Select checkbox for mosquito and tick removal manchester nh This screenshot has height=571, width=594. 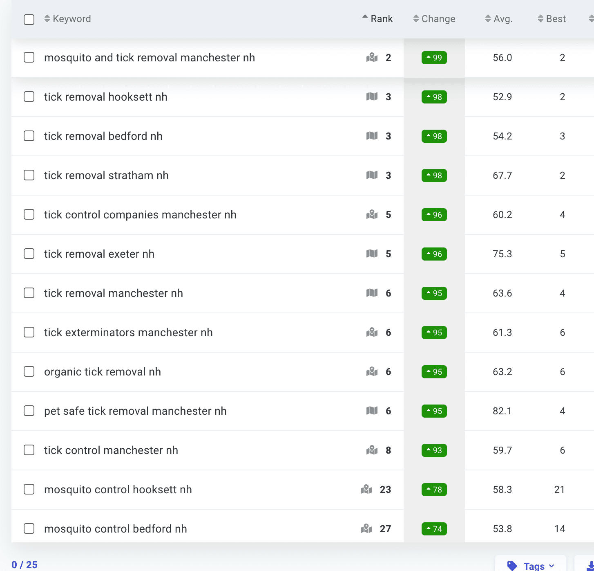pos(29,57)
